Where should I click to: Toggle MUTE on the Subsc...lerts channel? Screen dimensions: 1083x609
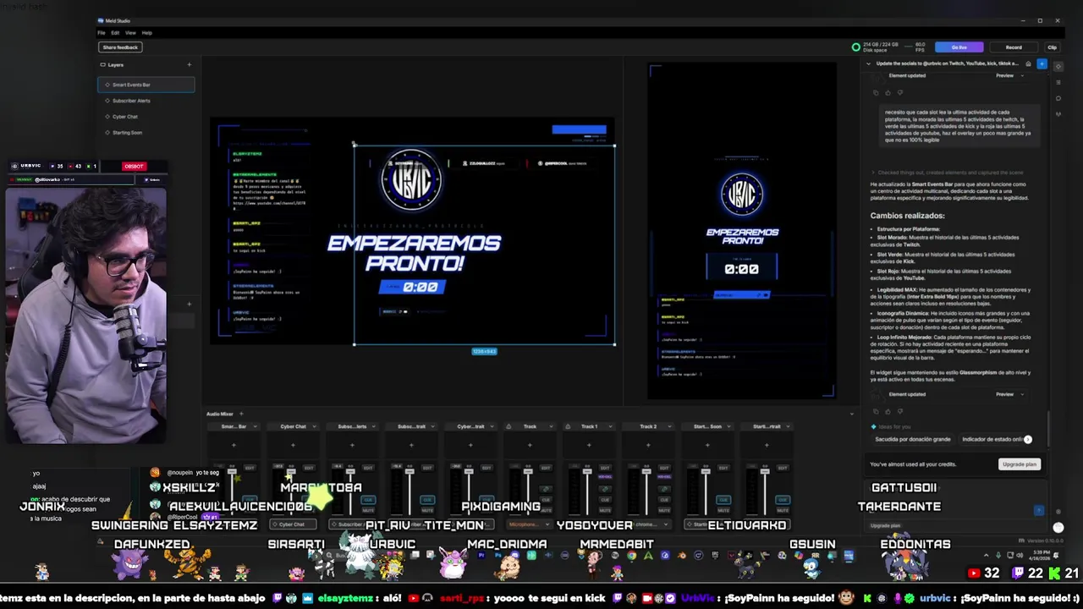[368, 510]
